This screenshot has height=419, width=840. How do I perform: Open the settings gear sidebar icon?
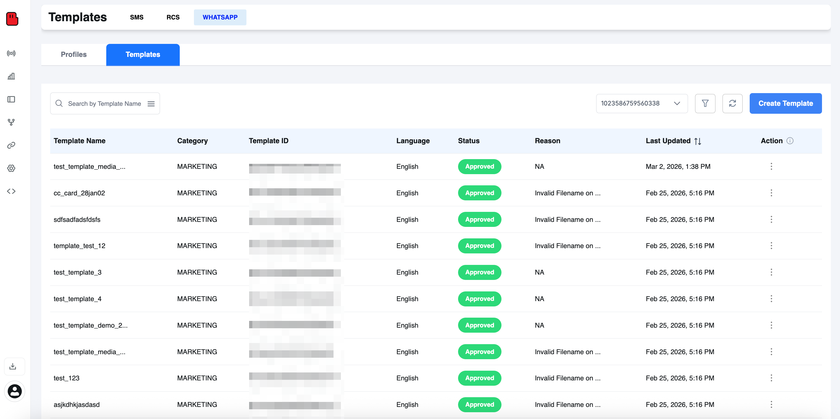click(12, 168)
